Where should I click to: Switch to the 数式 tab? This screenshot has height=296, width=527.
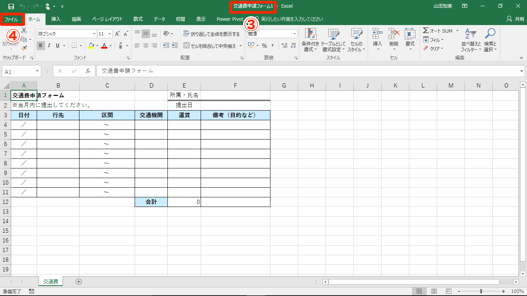138,19
